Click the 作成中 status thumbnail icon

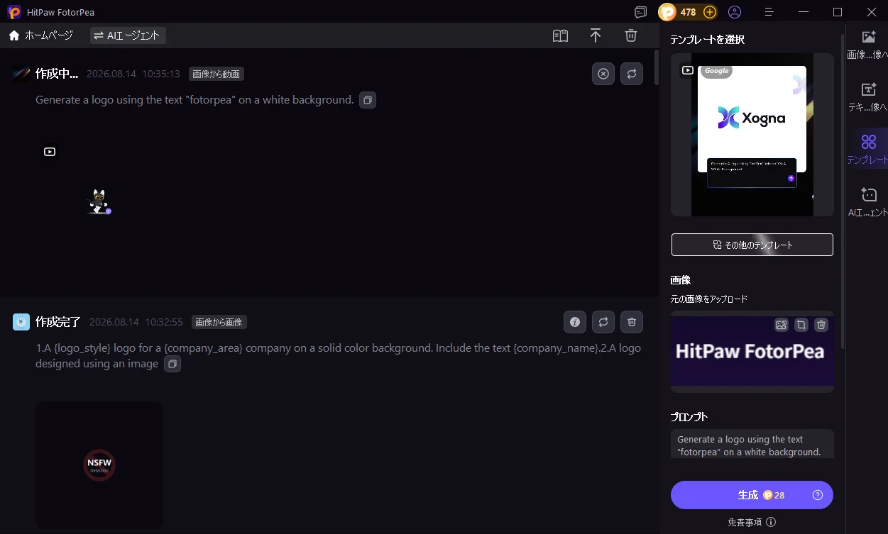point(21,74)
